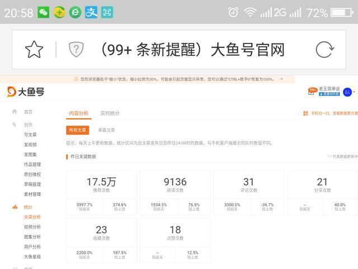Dismiss the zoom warning banner
Image resolution: width=358 pixels, height=269 pixels.
coord(281,79)
